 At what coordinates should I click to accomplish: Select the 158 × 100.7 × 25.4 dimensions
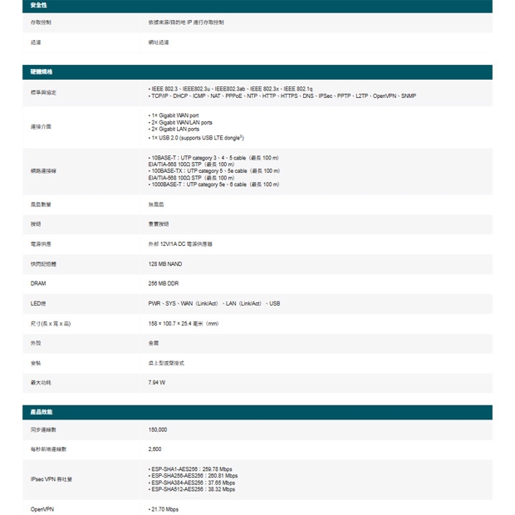click(x=184, y=323)
